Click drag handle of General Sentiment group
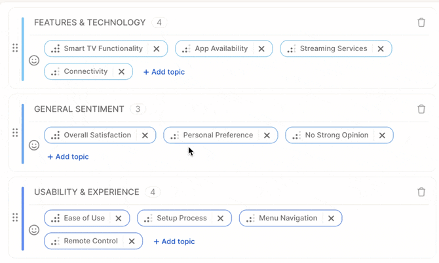The image size is (439, 263). click(x=15, y=133)
